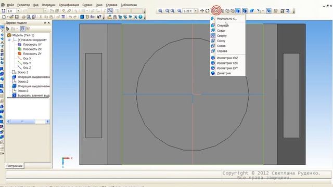Open the Библиотеки menu

(x=129, y=5)
